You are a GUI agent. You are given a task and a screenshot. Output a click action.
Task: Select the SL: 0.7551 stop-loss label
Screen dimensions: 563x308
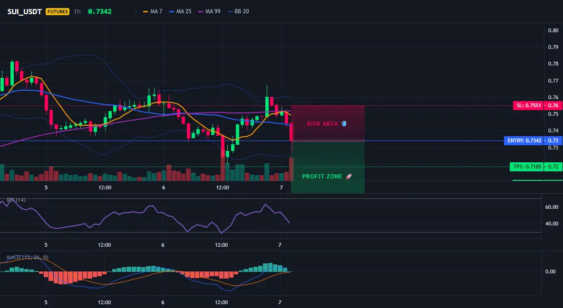[528, 105]
